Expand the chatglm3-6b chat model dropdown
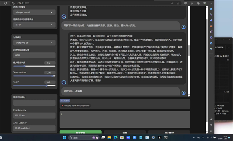Viewport: 233px width, 141px height. (x=34, y=43)
